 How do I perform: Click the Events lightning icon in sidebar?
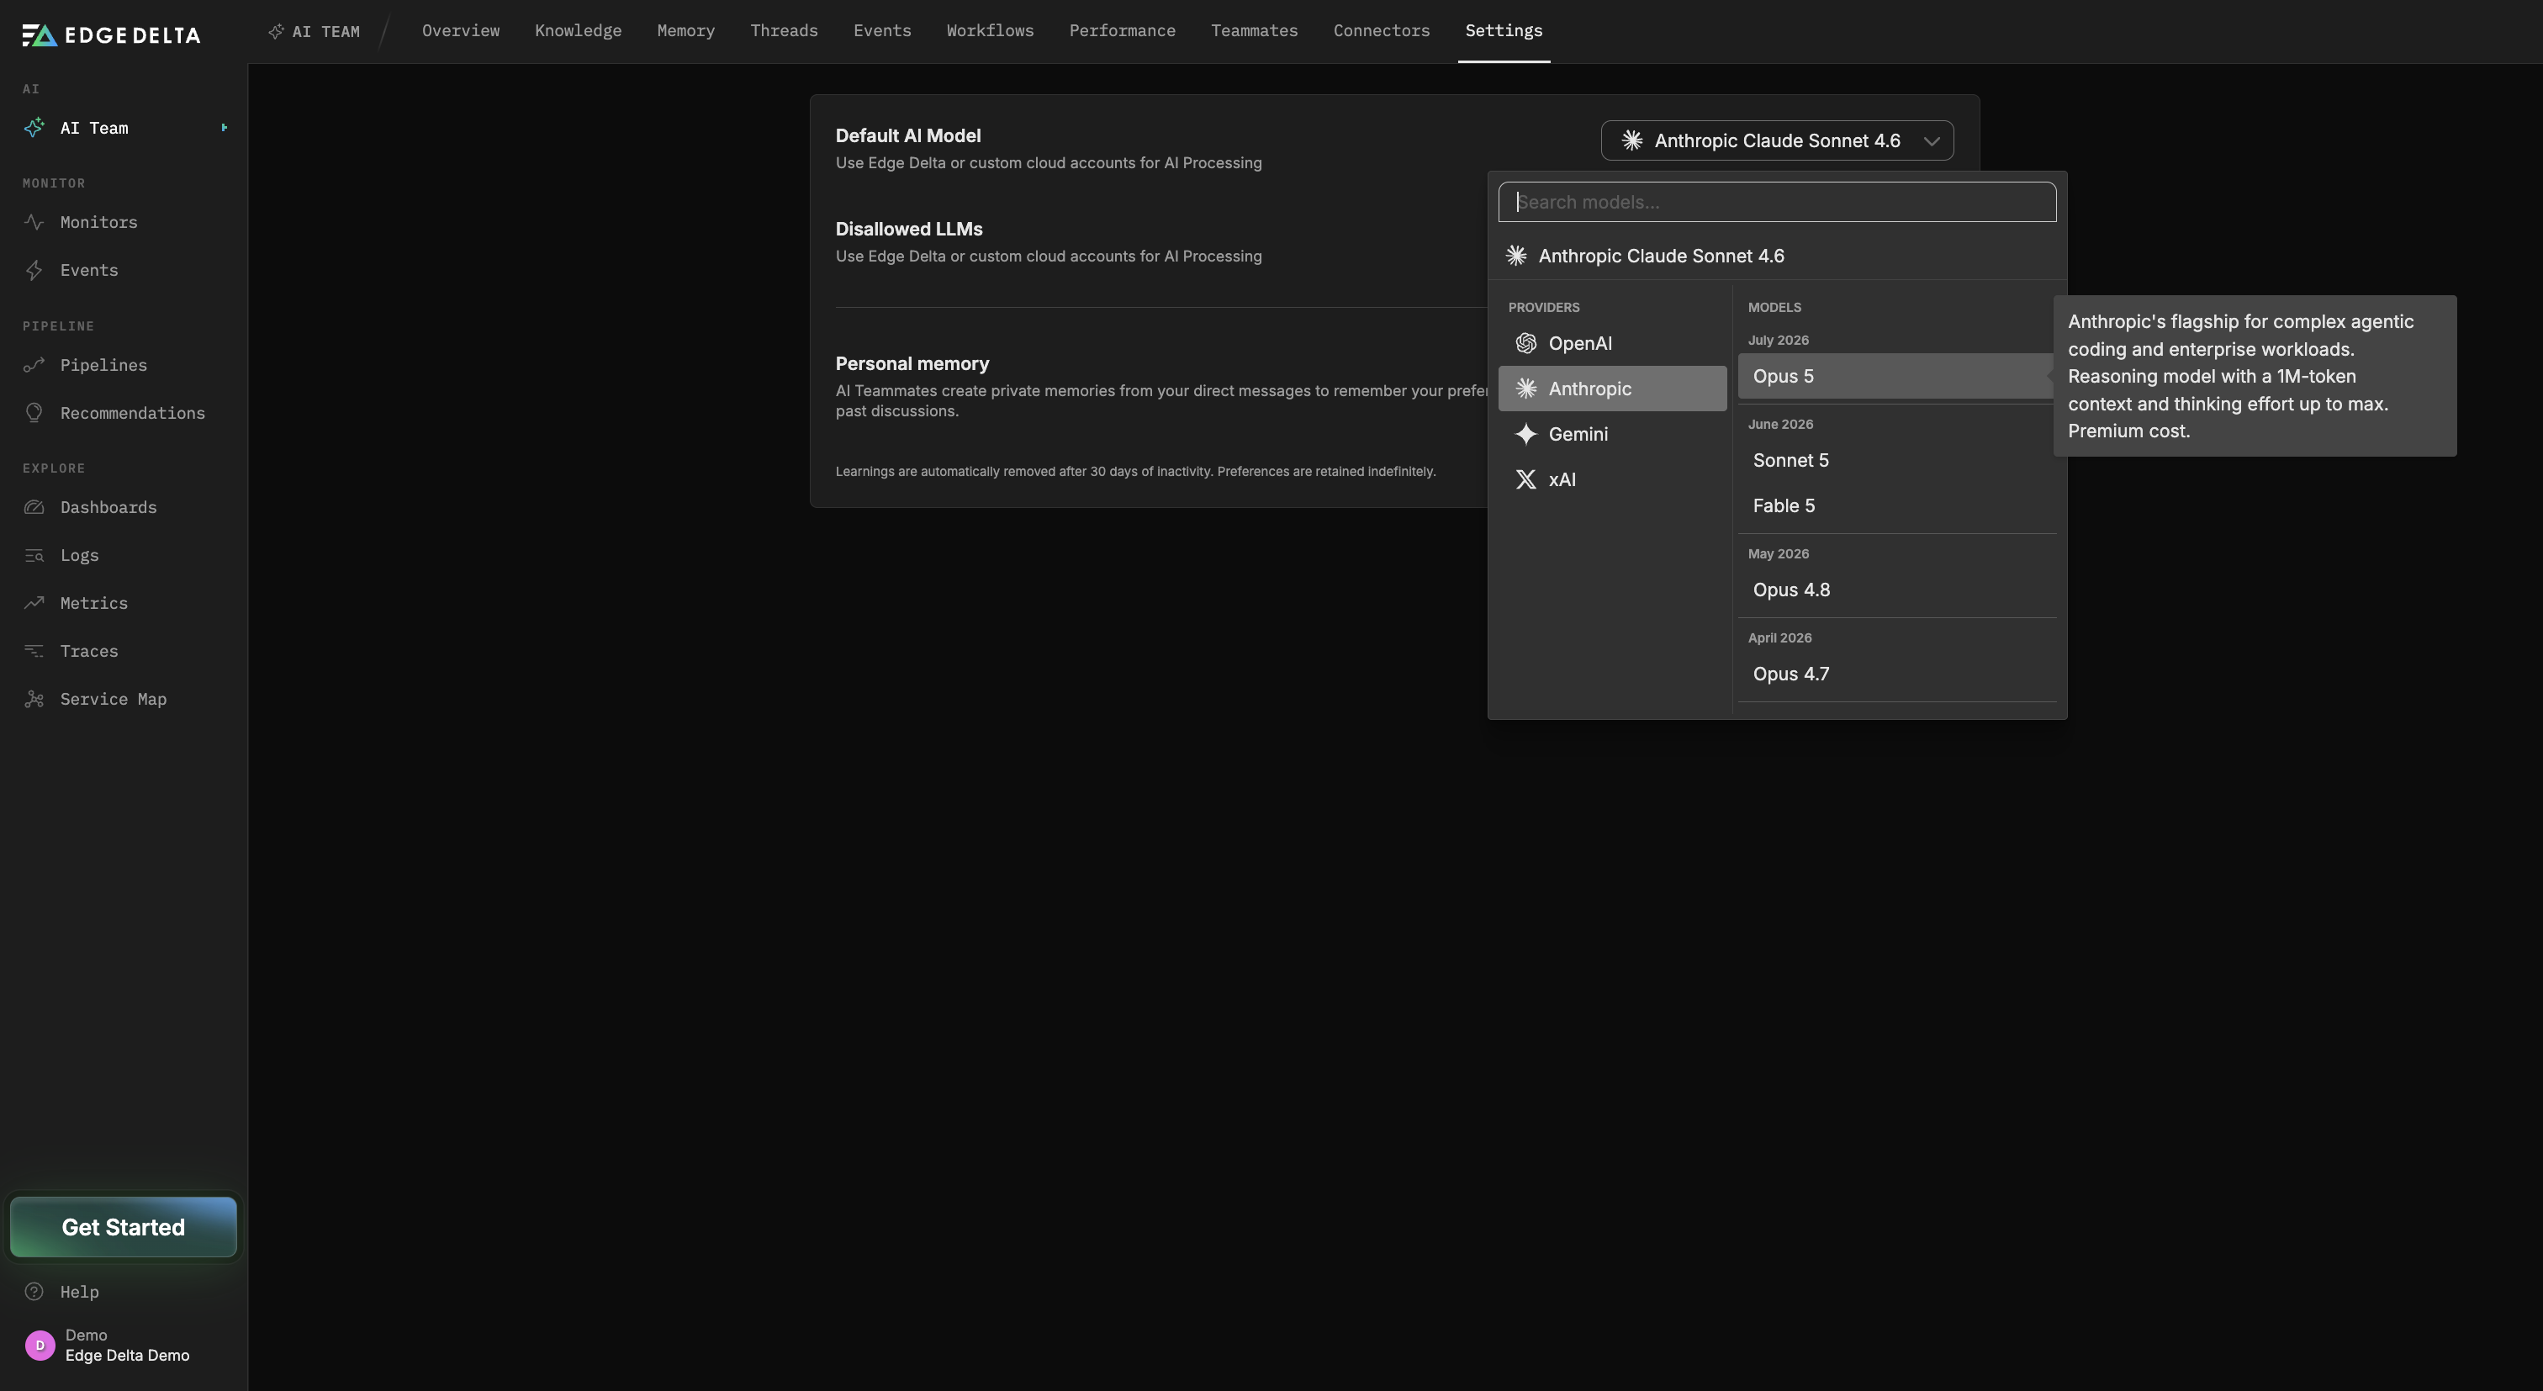34,271
